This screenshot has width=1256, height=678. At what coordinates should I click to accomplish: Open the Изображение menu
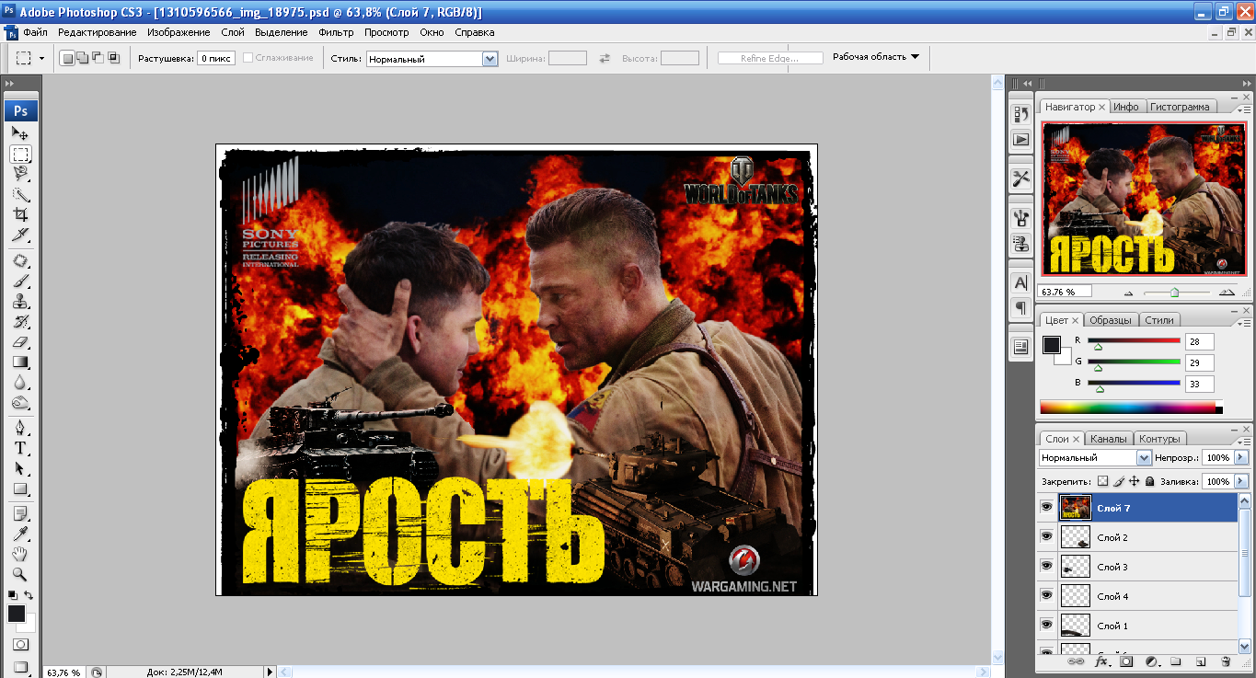(x=179, y=32)
